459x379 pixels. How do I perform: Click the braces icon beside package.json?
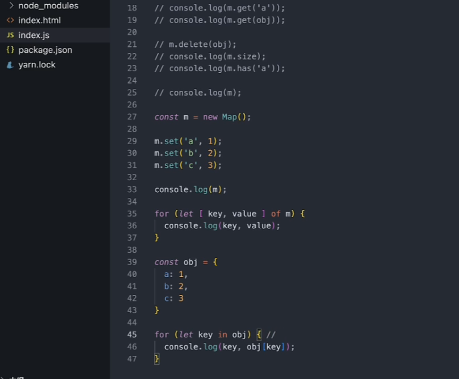(x=10, y=50)
